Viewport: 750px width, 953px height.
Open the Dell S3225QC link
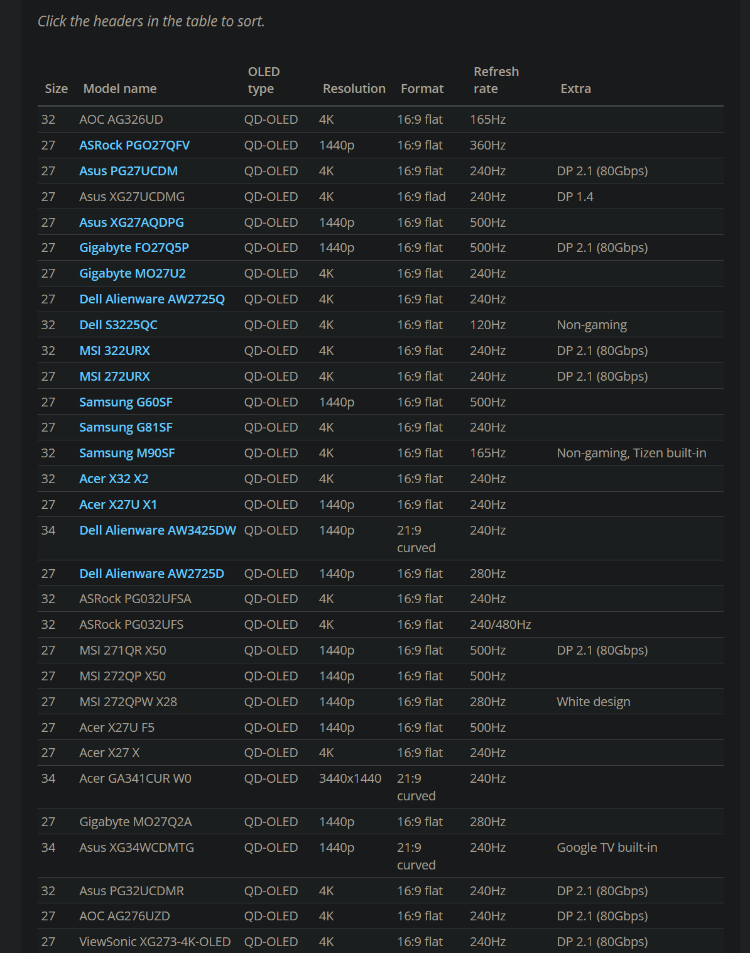[118, 325]
